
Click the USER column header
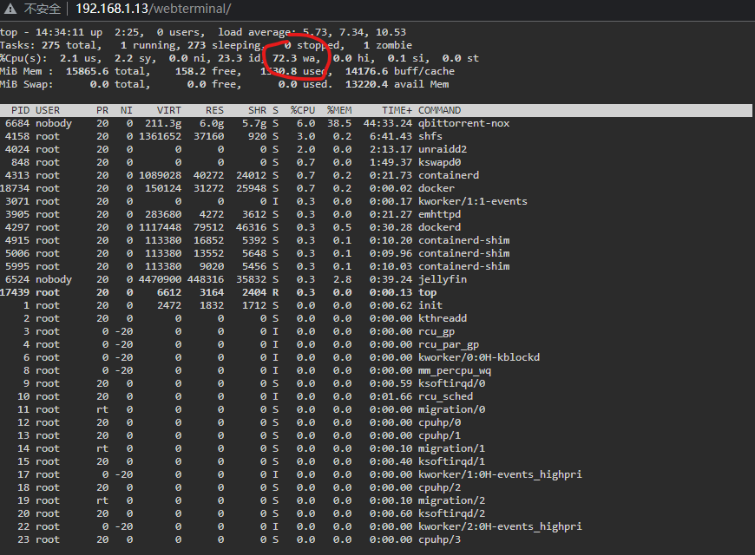48,110
